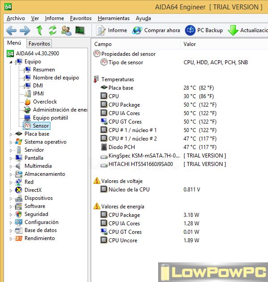Click the Actualizaciones download button
The image size is (268, 282).
(x=247, y=30)
